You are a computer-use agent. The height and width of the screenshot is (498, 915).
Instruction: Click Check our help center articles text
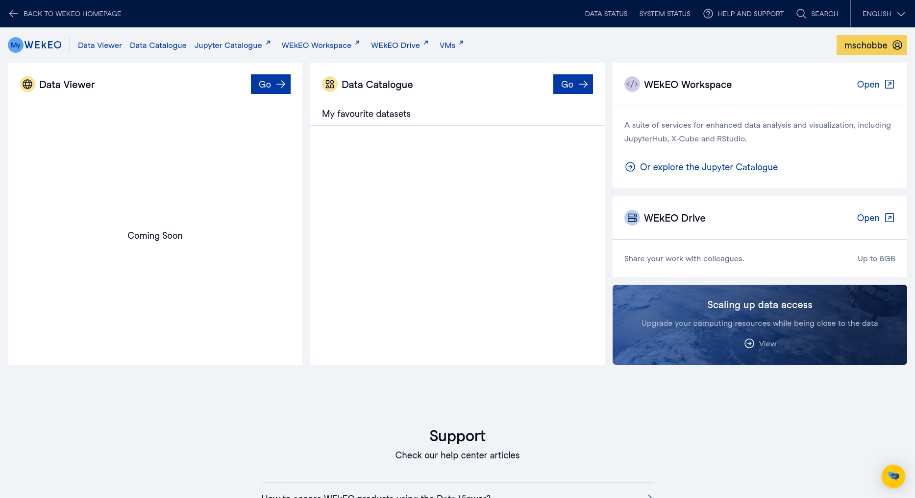click(x=457, y=455)
